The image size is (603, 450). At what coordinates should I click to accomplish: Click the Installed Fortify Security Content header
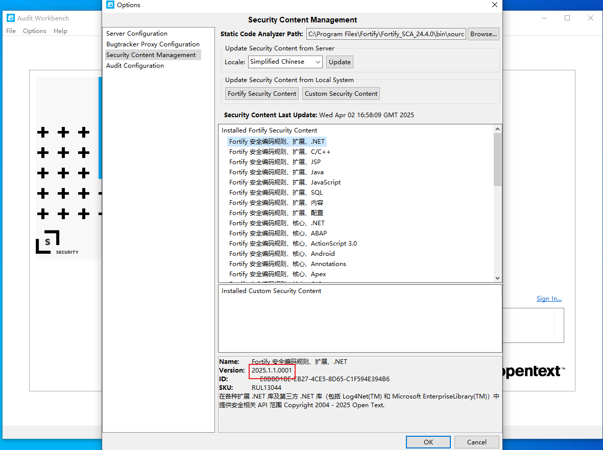269,130
